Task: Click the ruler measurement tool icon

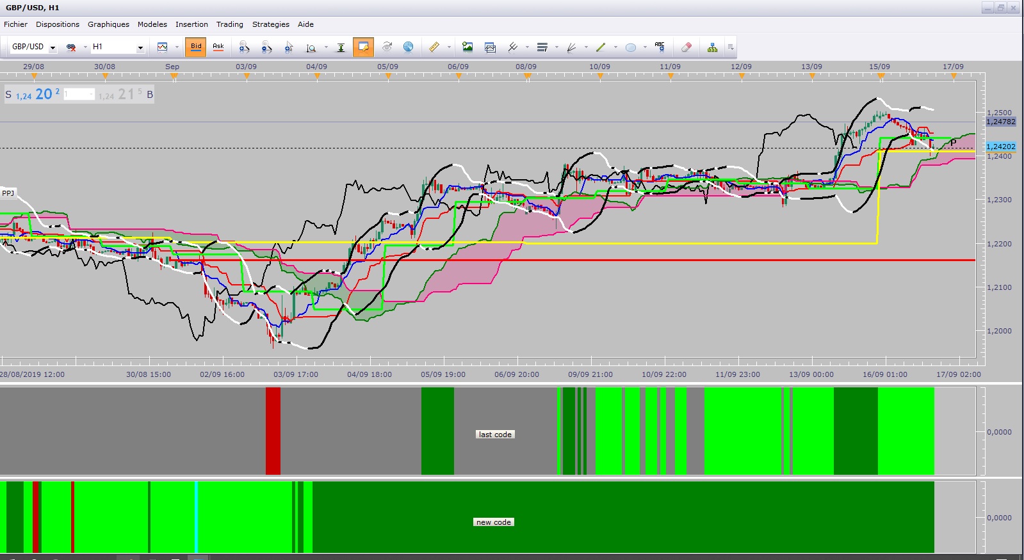Action: [x=434, y=47]
